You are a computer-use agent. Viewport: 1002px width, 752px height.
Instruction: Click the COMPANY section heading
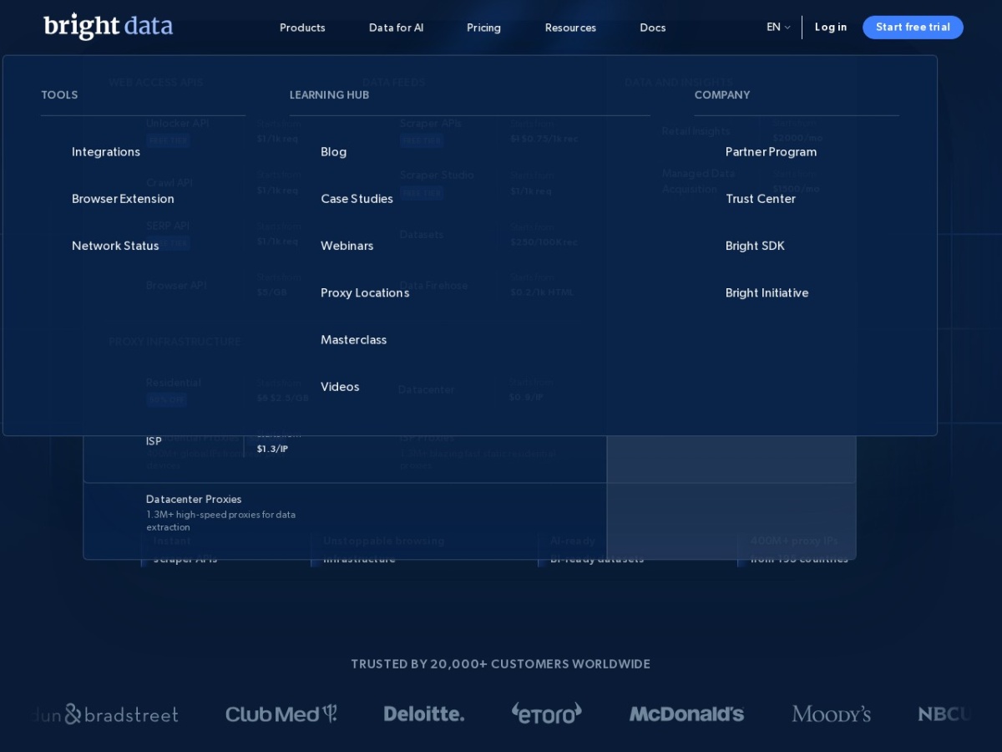coord(722,95)
